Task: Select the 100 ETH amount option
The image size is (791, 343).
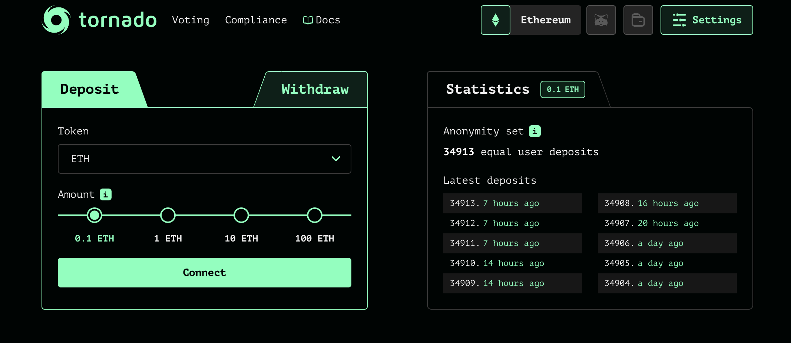Action: pos(315,215)
